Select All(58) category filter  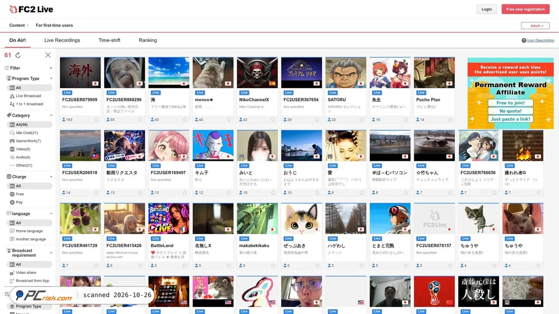(29, 125)
